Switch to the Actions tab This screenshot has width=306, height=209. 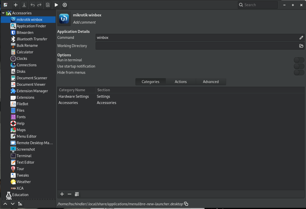[x=181, y=82]
